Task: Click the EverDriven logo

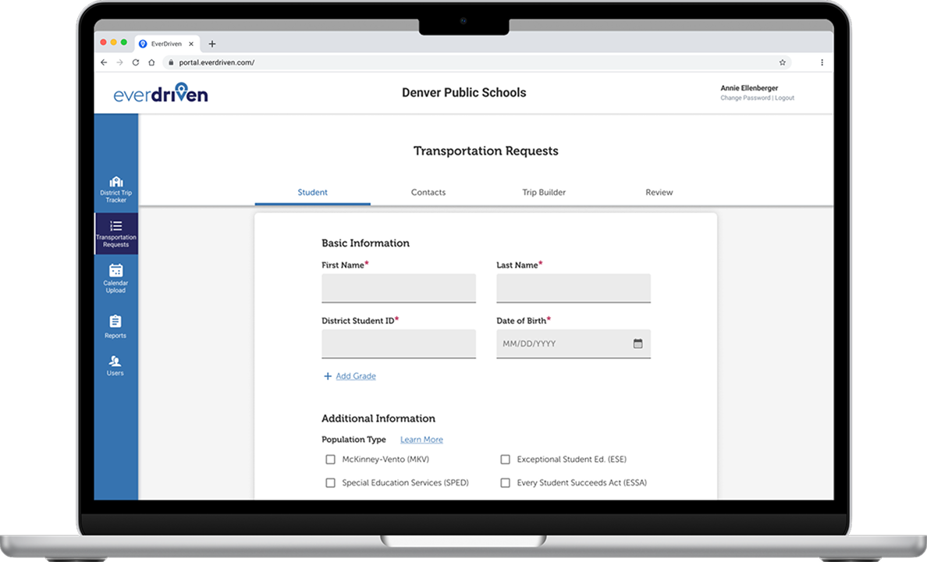Action: click(x=161, y=93)
